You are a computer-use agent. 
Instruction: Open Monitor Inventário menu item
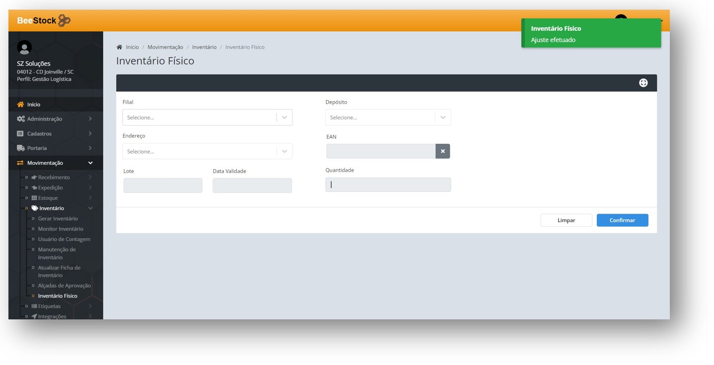[x=61, y=229]
